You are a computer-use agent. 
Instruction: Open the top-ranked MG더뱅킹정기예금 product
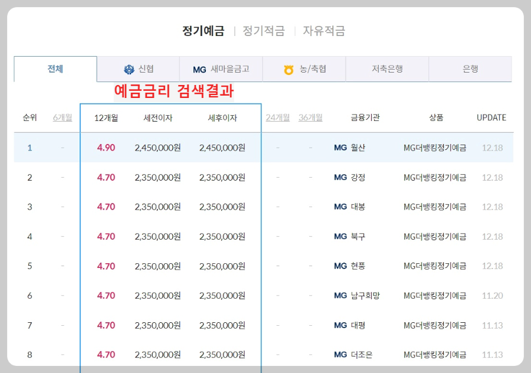[435, 148]
